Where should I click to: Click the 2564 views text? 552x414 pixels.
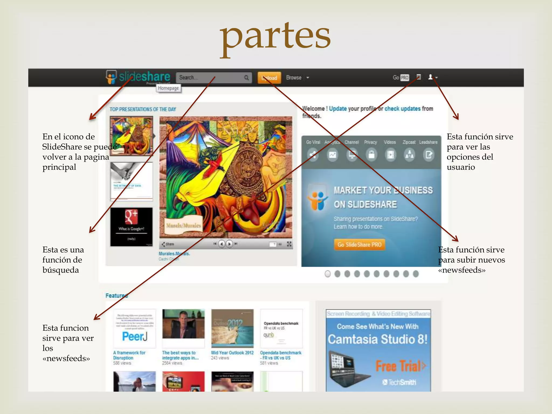point(172,363)
